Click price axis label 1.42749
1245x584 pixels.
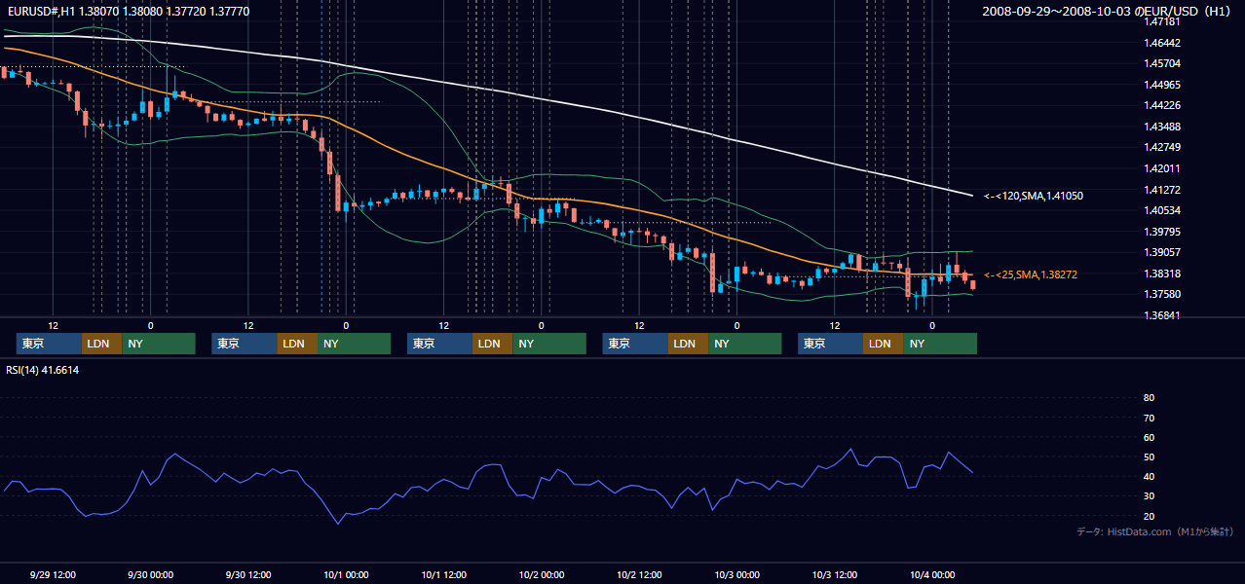coord(1162,147)
